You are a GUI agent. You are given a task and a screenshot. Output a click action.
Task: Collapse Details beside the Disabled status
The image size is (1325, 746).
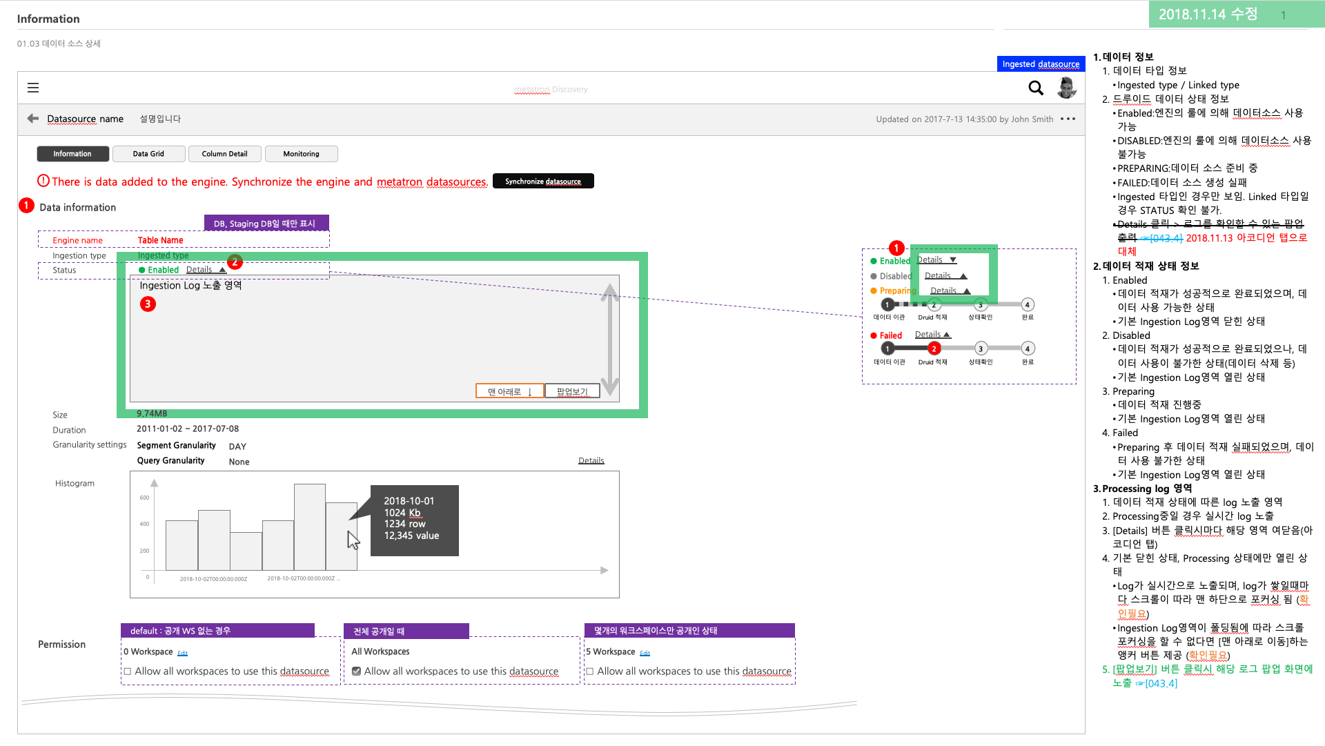pos(945,276)
